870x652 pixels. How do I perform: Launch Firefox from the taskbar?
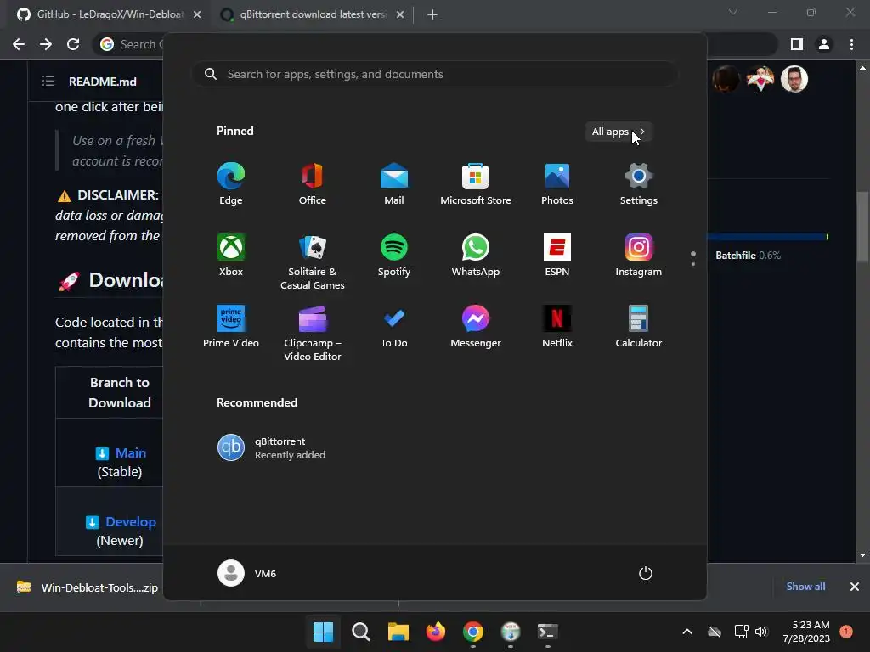click(436, 632)
